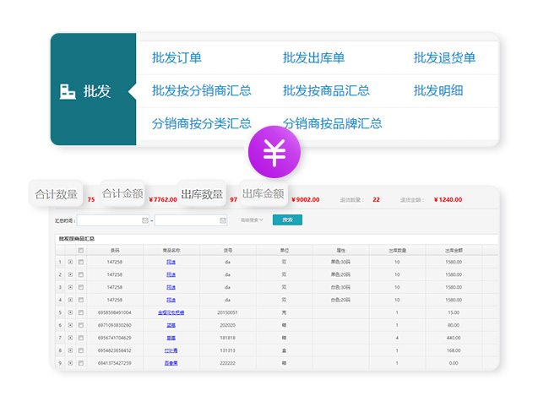Expand row 5 detail with plus icon

click(x=70, y=312)
